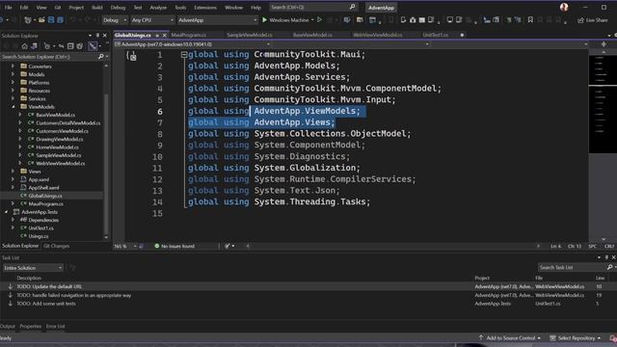Click the Save icon in the toolbar
617x347 pixels.
tap(51, 19)
